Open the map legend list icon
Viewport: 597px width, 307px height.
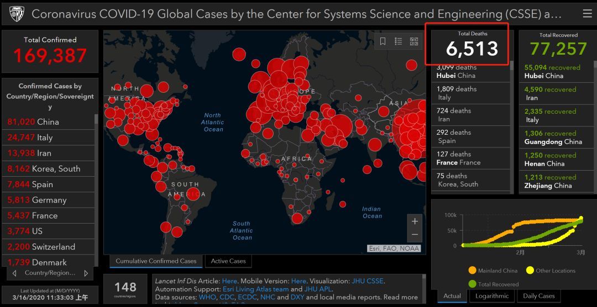pos(398,41)
